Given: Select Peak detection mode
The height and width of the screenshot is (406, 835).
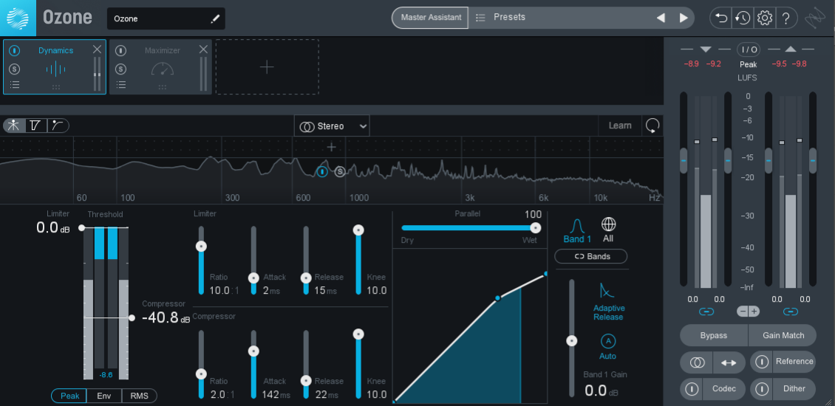Looking at the screenshot, I should point(69,396).
